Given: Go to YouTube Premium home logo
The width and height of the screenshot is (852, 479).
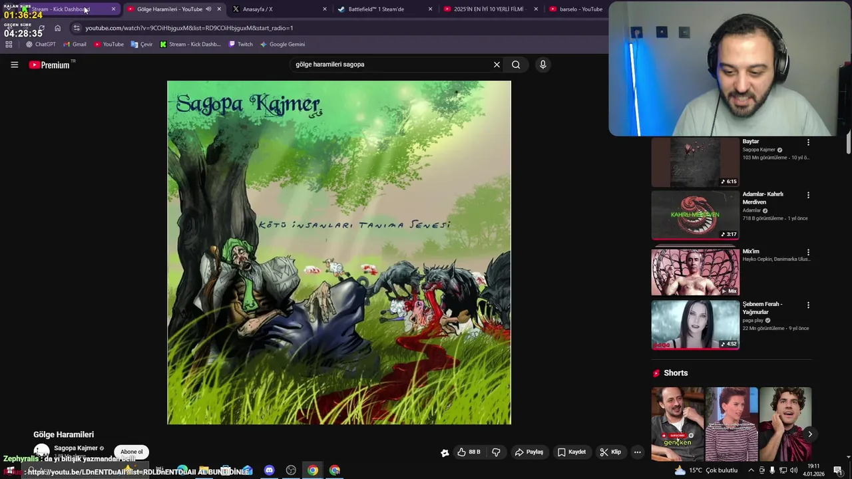Looking at the screenshot, I should tap(49, 65).
